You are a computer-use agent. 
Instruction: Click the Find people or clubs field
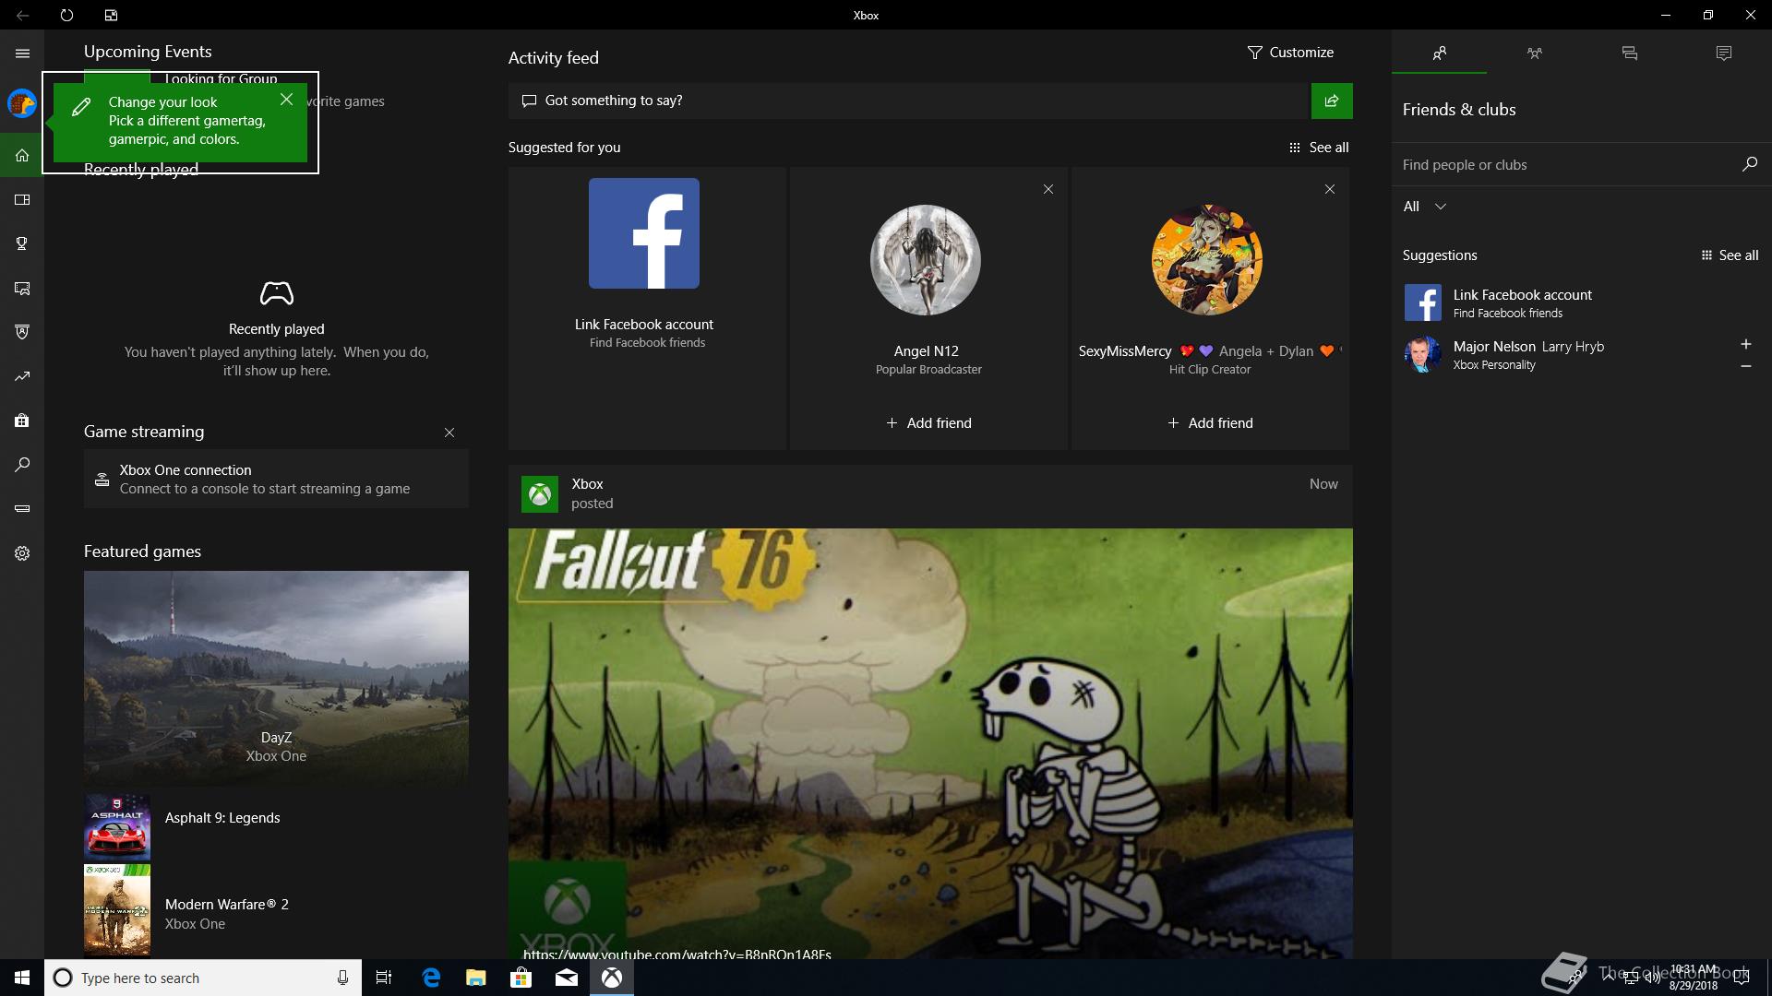[x=1569, y=165]
